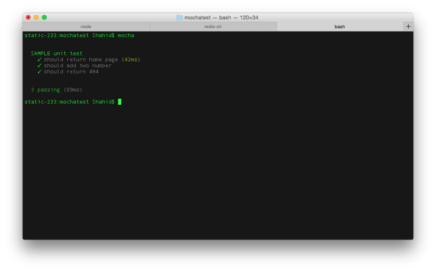Select the bash tab
436x272 pixels.
click(339, 26)
